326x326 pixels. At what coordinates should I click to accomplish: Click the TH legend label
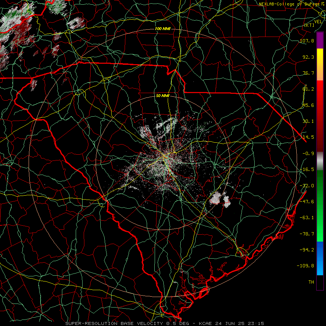pos(311,282)
